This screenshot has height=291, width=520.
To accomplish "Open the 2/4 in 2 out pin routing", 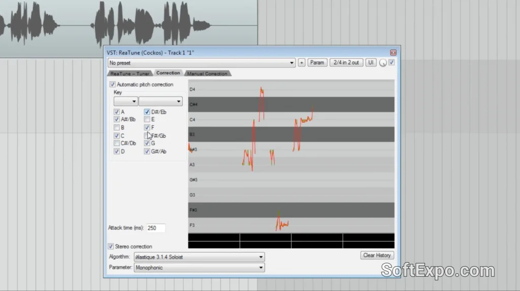I will (x=345, y=63).
